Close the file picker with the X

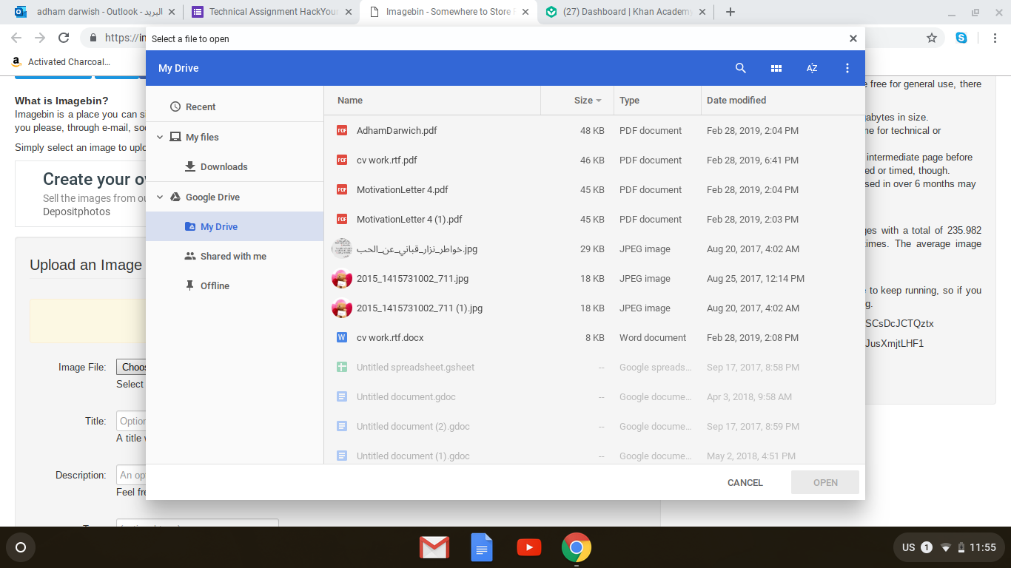tap(853, 38)
